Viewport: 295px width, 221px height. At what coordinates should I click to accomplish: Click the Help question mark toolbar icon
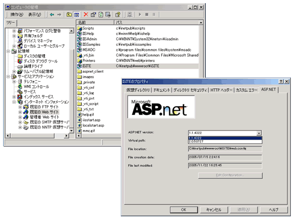click(118, 15)
